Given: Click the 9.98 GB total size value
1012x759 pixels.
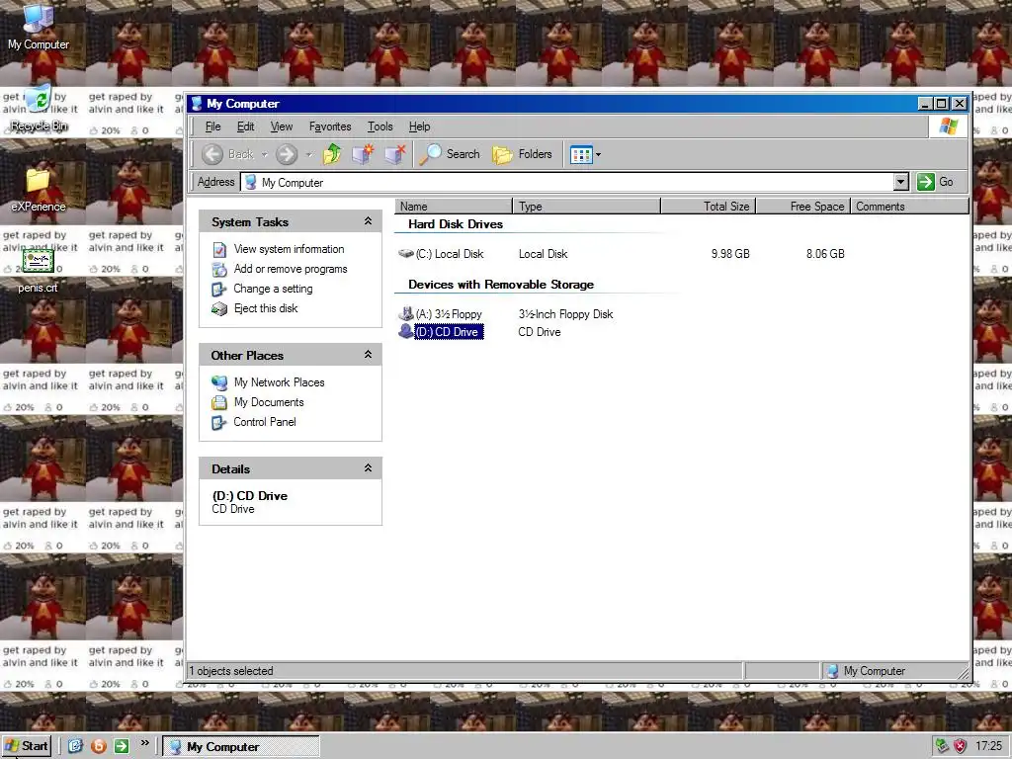Looking at the screenshot, I should [730, 254].
